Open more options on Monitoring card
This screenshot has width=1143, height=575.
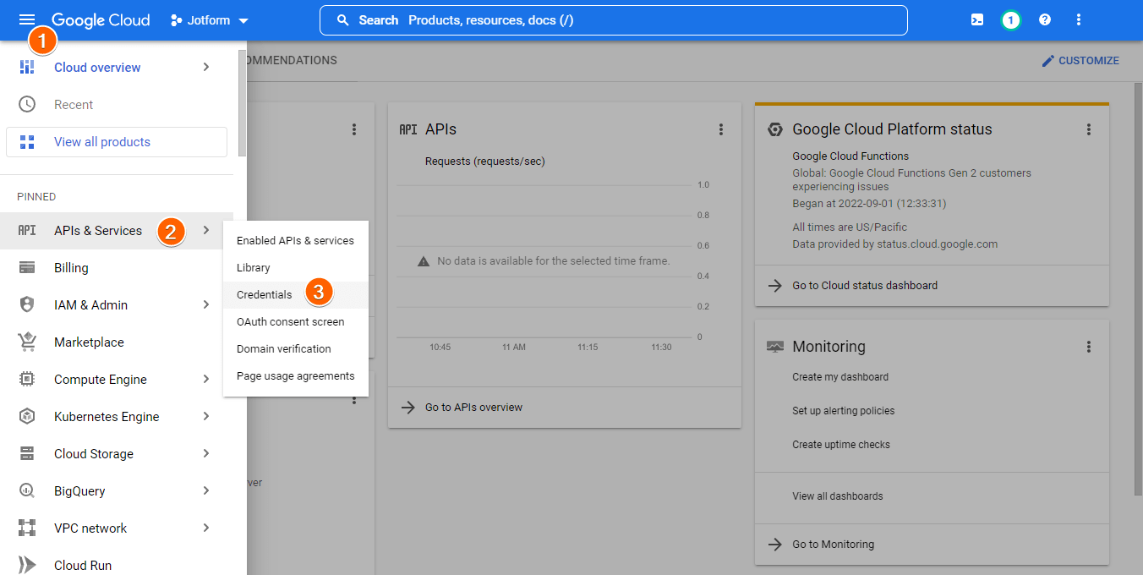[x=1089, y=347]
